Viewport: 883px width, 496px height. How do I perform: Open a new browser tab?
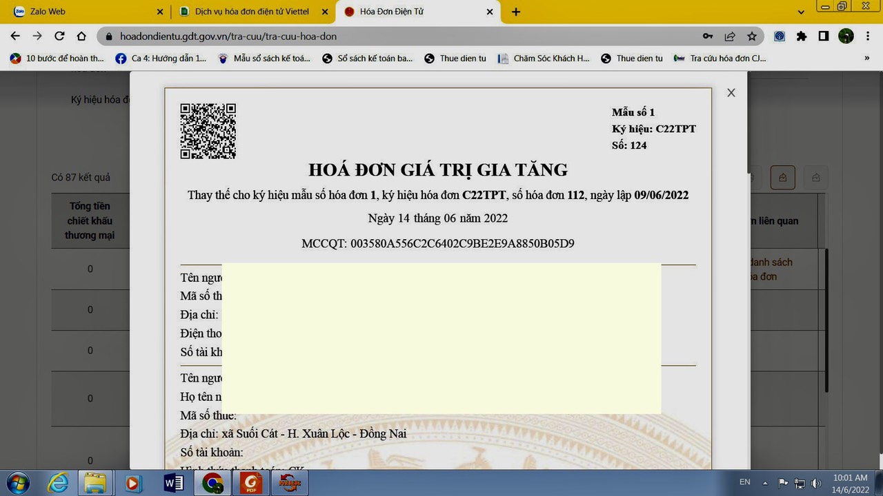[x=516, y=12]
